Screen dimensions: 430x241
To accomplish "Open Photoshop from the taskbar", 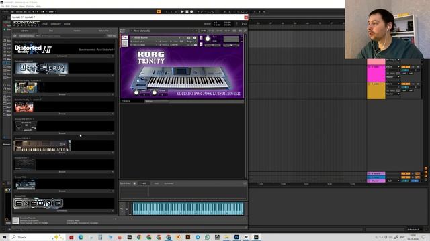I will point(236,237).
